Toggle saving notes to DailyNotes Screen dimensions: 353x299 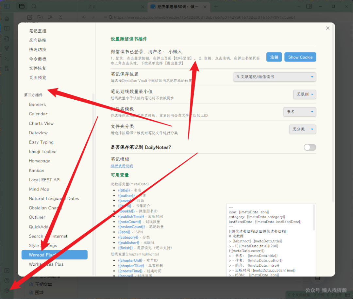(310, 147)
